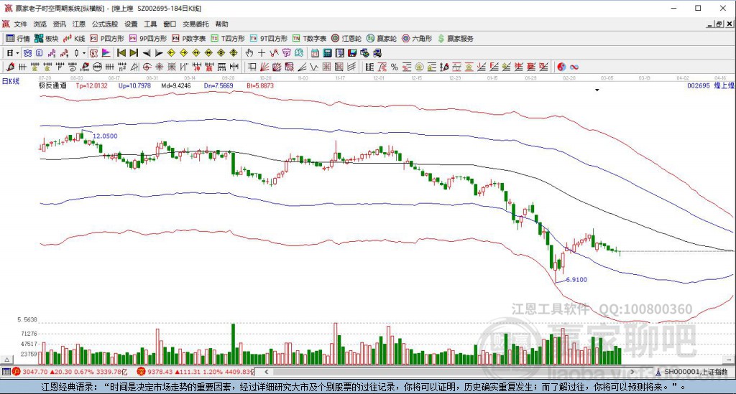
Task: Open the 行情 market quotes view
Action: point(18,39)
